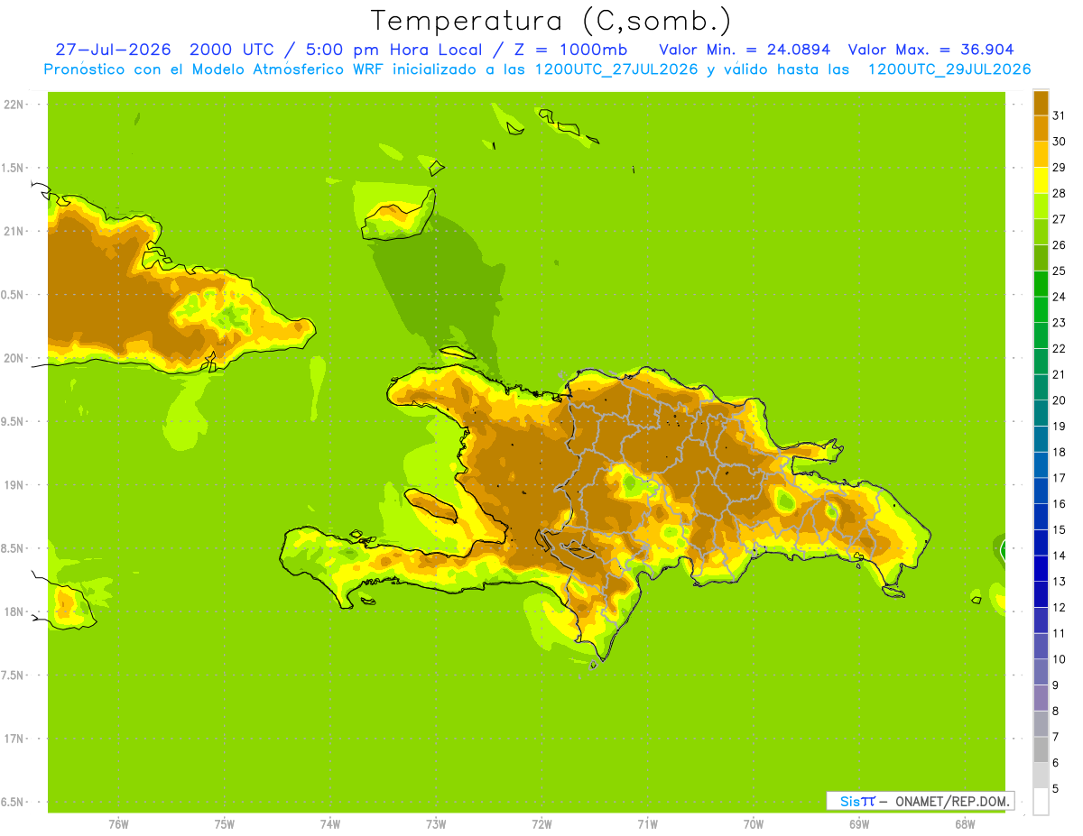The height and width of the screenshot is (836, 1083).
Task: Click longitude axis label "68W"
Action: 965,824
